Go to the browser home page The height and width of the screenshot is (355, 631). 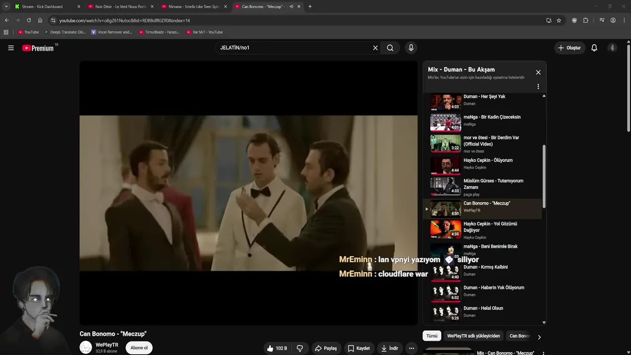click(x=40, y=20)
